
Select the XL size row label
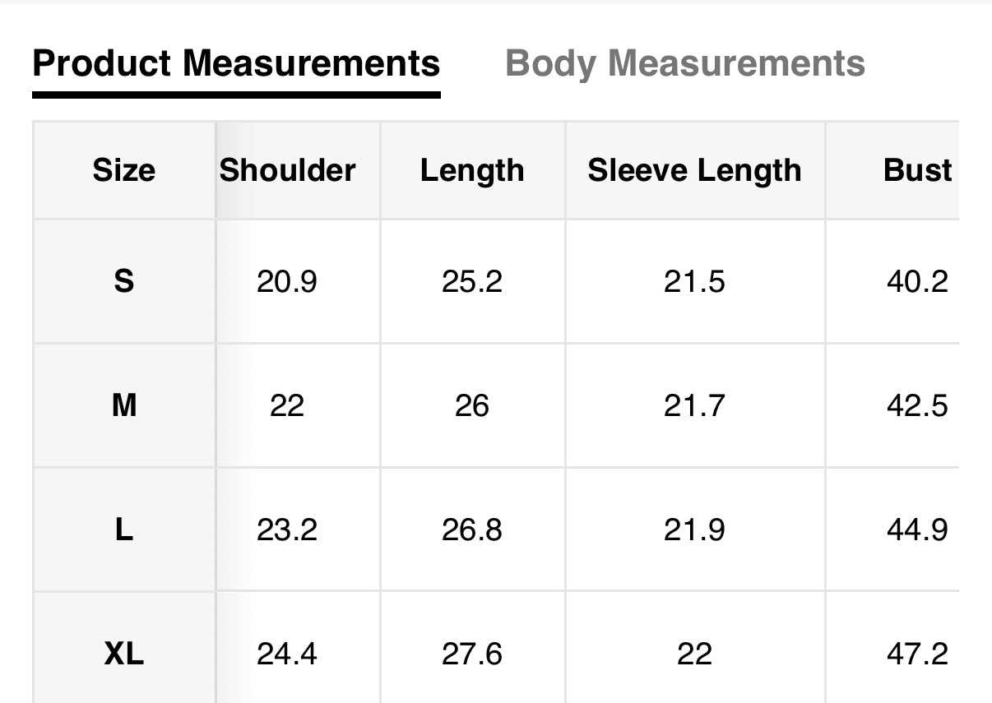[123, 654]
